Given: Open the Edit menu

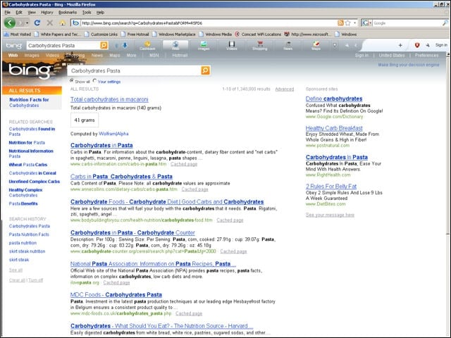Looking at the screenshot, I should coord(19,13).
